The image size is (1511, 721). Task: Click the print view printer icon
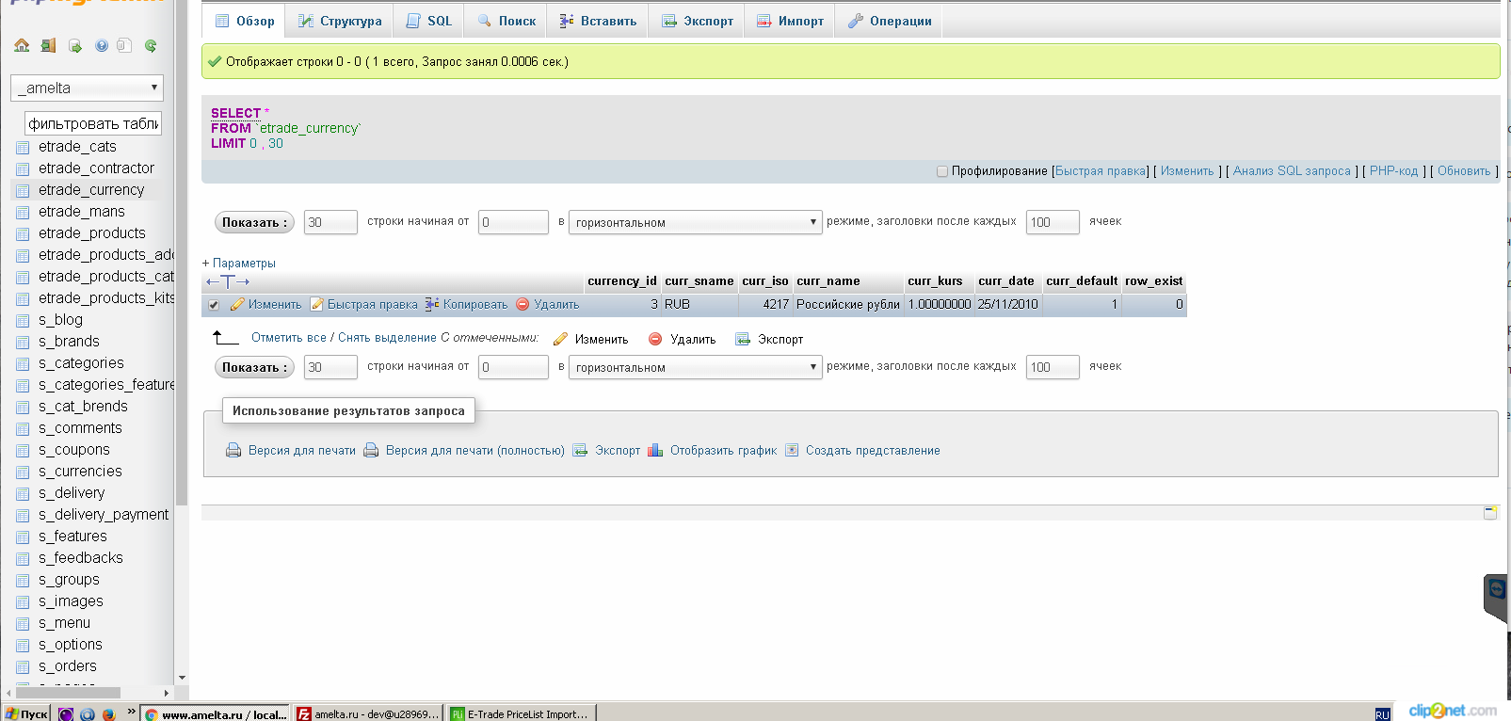pos(233,450)
